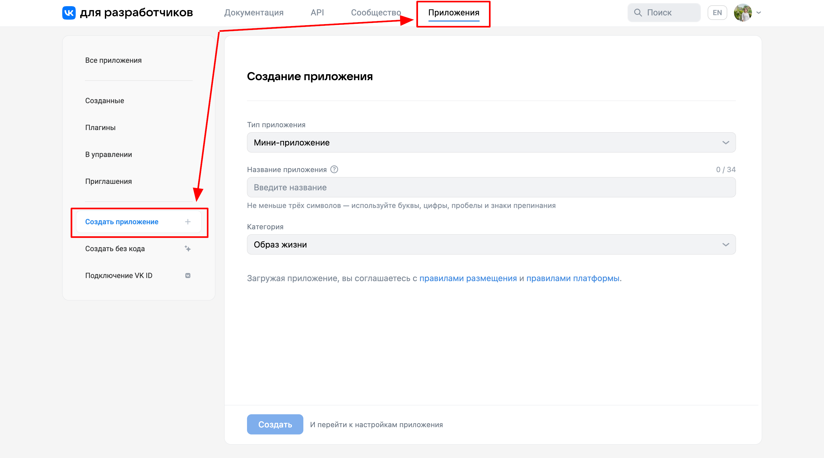Click the VK logo icon
The width and height of the screenshot is (824, 458).
(x=69, y=13)
